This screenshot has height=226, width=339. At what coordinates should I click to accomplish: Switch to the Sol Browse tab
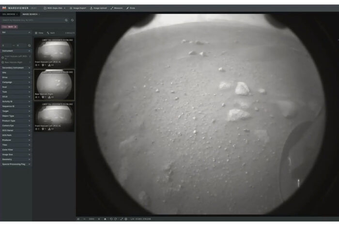(x=10, y=15)
